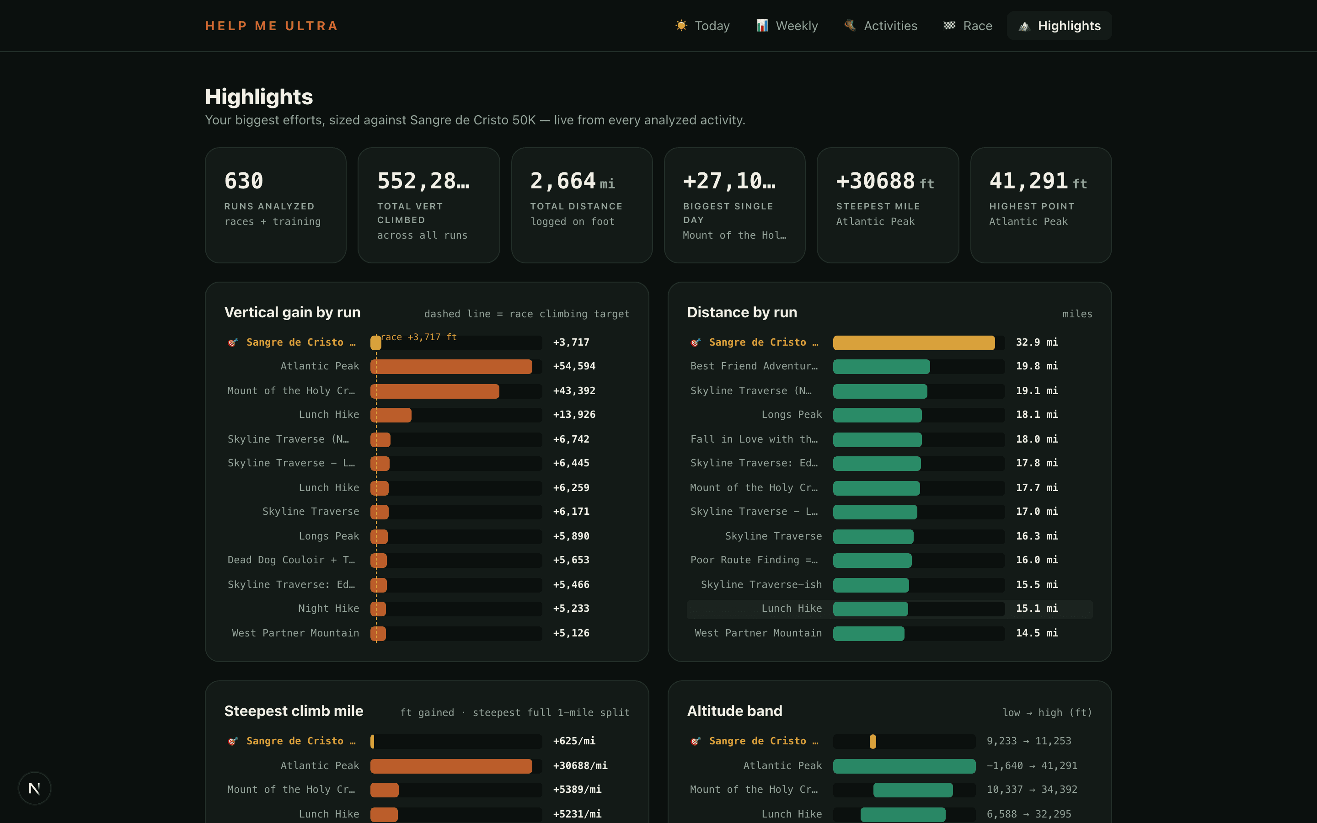
Task: Click the HELP ME ULTRA logo link
Action: click(272, 26)
